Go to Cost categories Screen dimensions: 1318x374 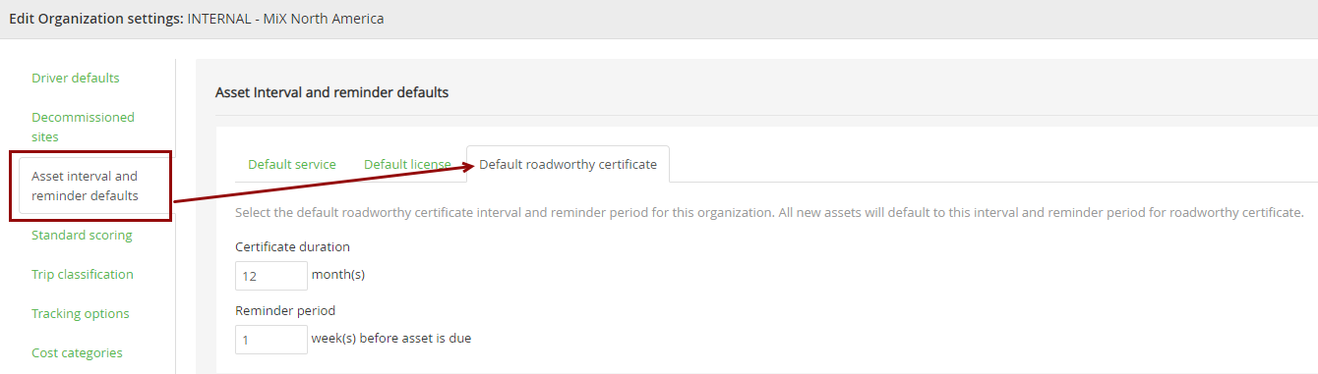(x=77, y=353)
